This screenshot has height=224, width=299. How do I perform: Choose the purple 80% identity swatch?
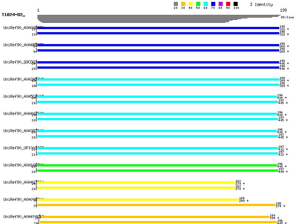221,4
